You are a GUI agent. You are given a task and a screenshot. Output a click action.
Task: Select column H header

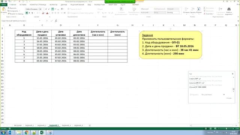132,25
